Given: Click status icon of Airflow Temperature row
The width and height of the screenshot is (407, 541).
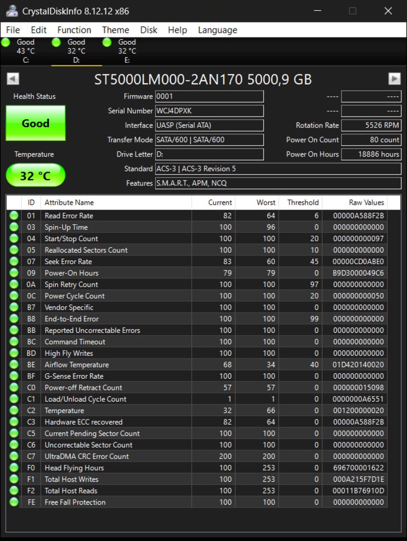Looking at the screenshot, I should (14, 364).
